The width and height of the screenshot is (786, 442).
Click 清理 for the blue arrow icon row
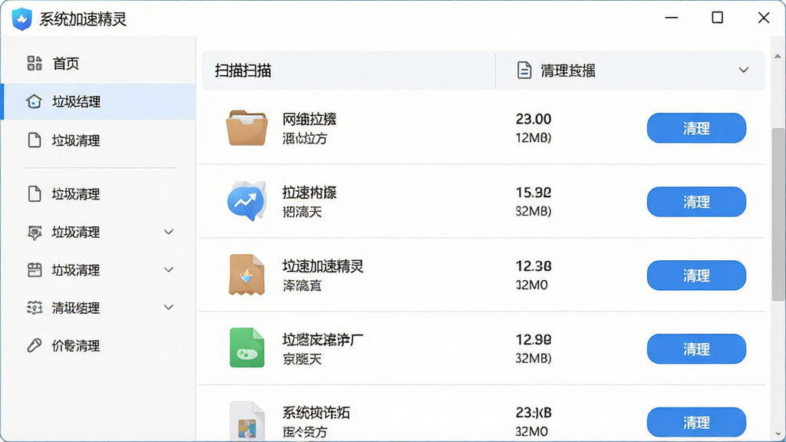[696, 202]
